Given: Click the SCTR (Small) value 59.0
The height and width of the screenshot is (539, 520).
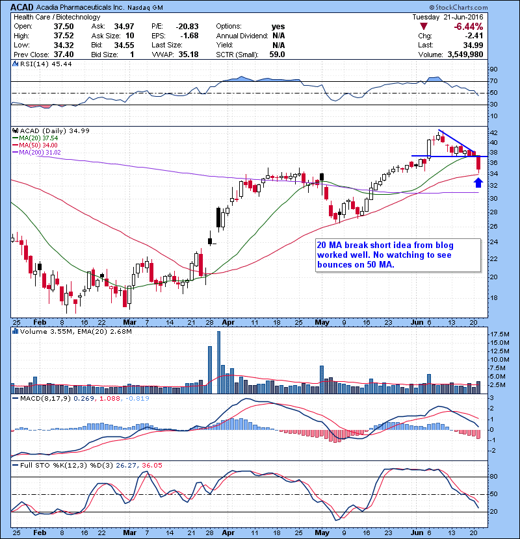Looking at the screenshot, I should pos(277,55).
